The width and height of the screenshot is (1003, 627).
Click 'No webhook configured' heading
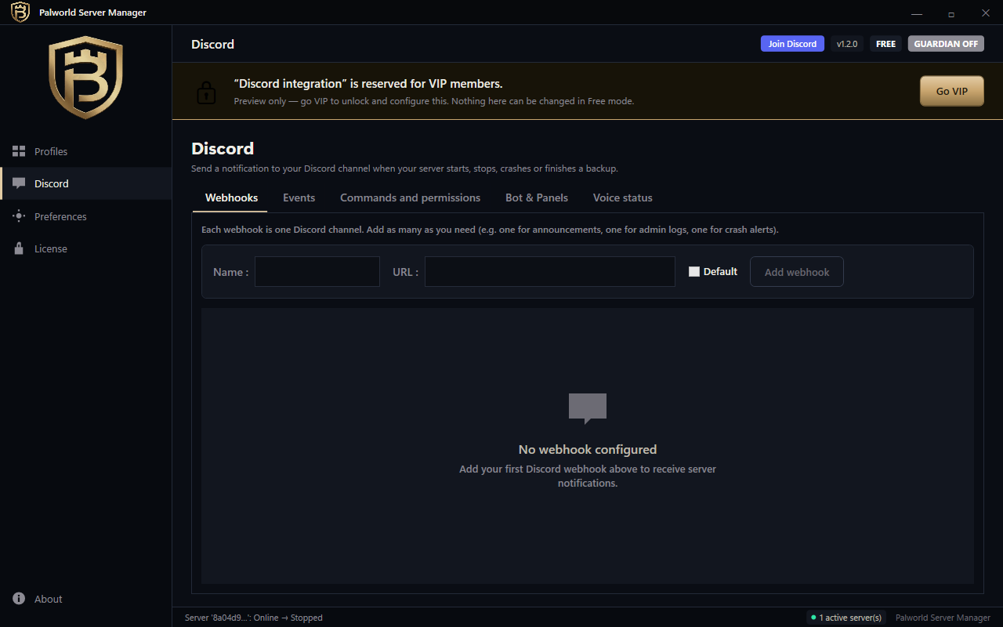(x=588, y=450)
